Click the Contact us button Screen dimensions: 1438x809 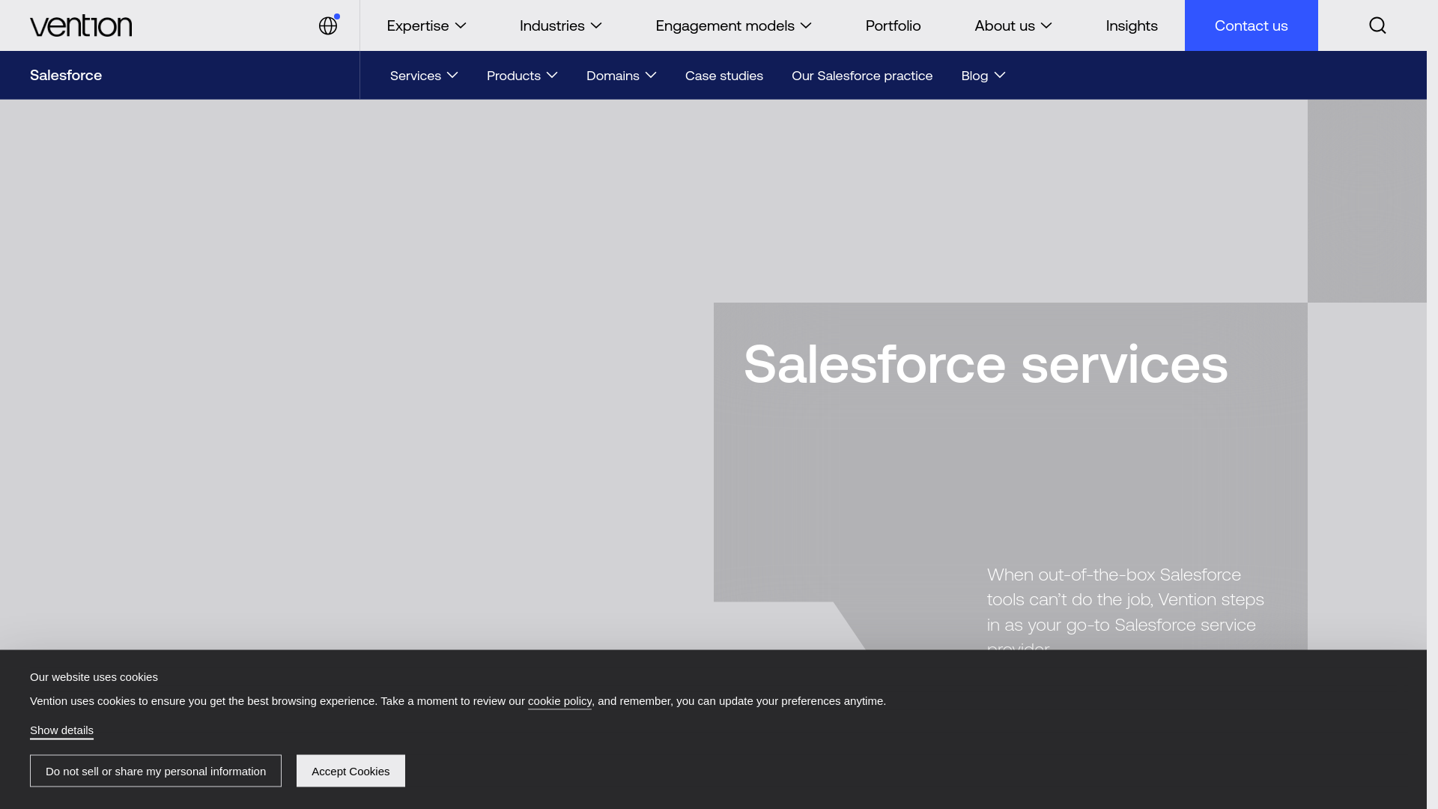pyautogui.click(x=1251, y=25)
